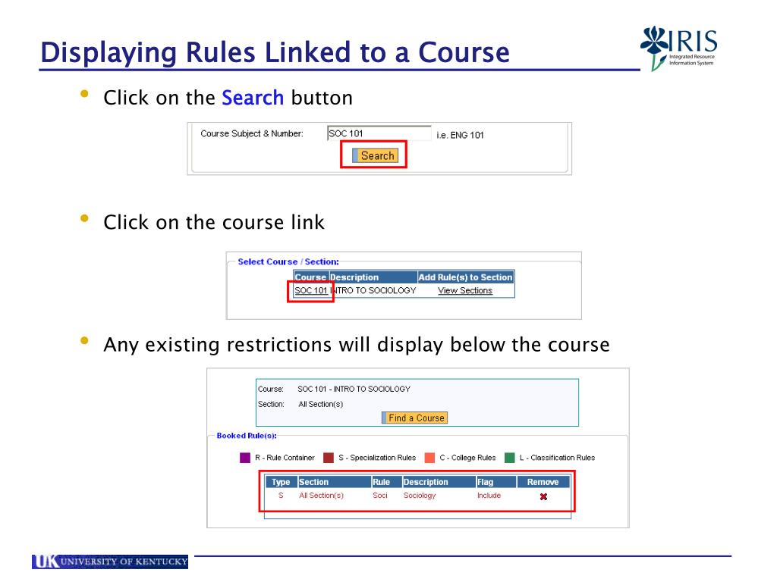The image size is (777, 582).
Task: Click the 'S - Specialization Rules' legend label
Action: tap(377, 458)
